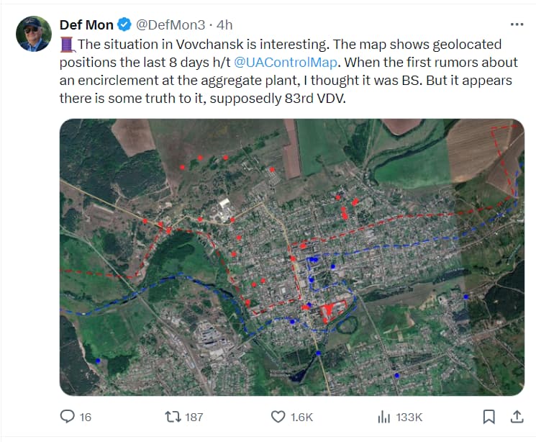This screenshot has width=536, height=442.
Task: Click the 133K views count
Action: [409, 417]
